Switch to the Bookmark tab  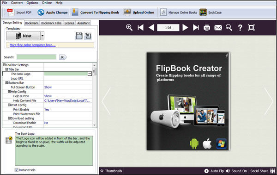[31, 23]
